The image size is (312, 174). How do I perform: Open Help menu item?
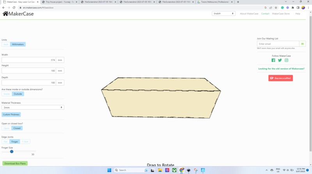click(x=298, y=14)
